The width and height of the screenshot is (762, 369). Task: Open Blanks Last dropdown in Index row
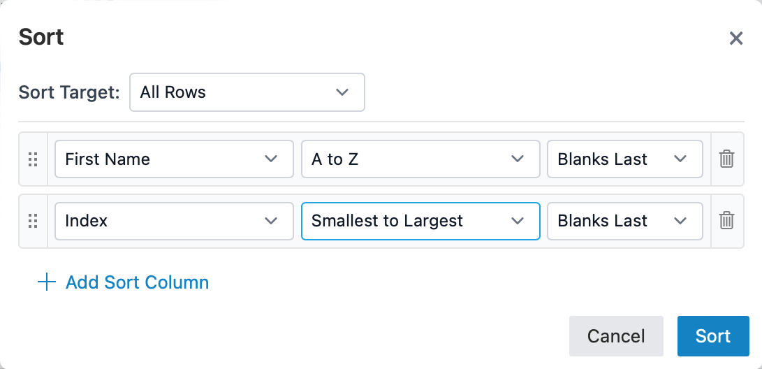click(x=624, y=221)
